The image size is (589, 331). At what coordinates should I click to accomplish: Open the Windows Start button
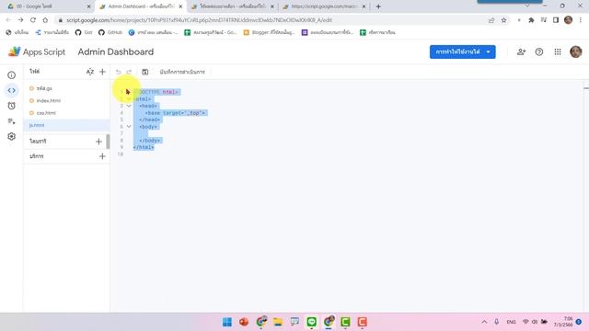(227, 322)
